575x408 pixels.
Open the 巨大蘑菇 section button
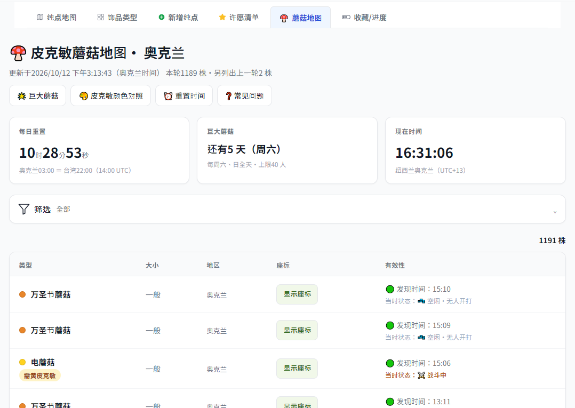(x=37, y=95)
